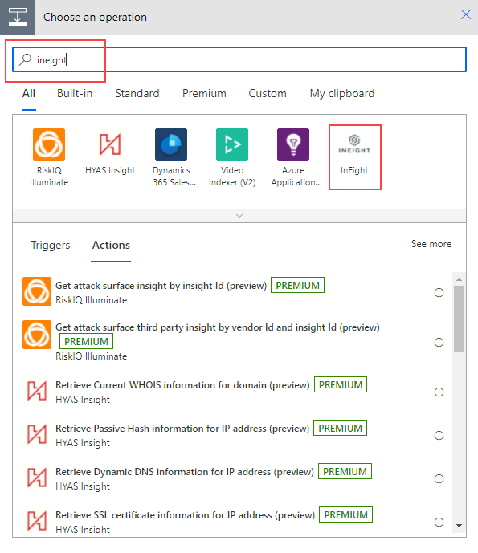Choose the Azure Application connector icon
The image size is (478, 553).
pyautogui.click(x=293, y=144)
